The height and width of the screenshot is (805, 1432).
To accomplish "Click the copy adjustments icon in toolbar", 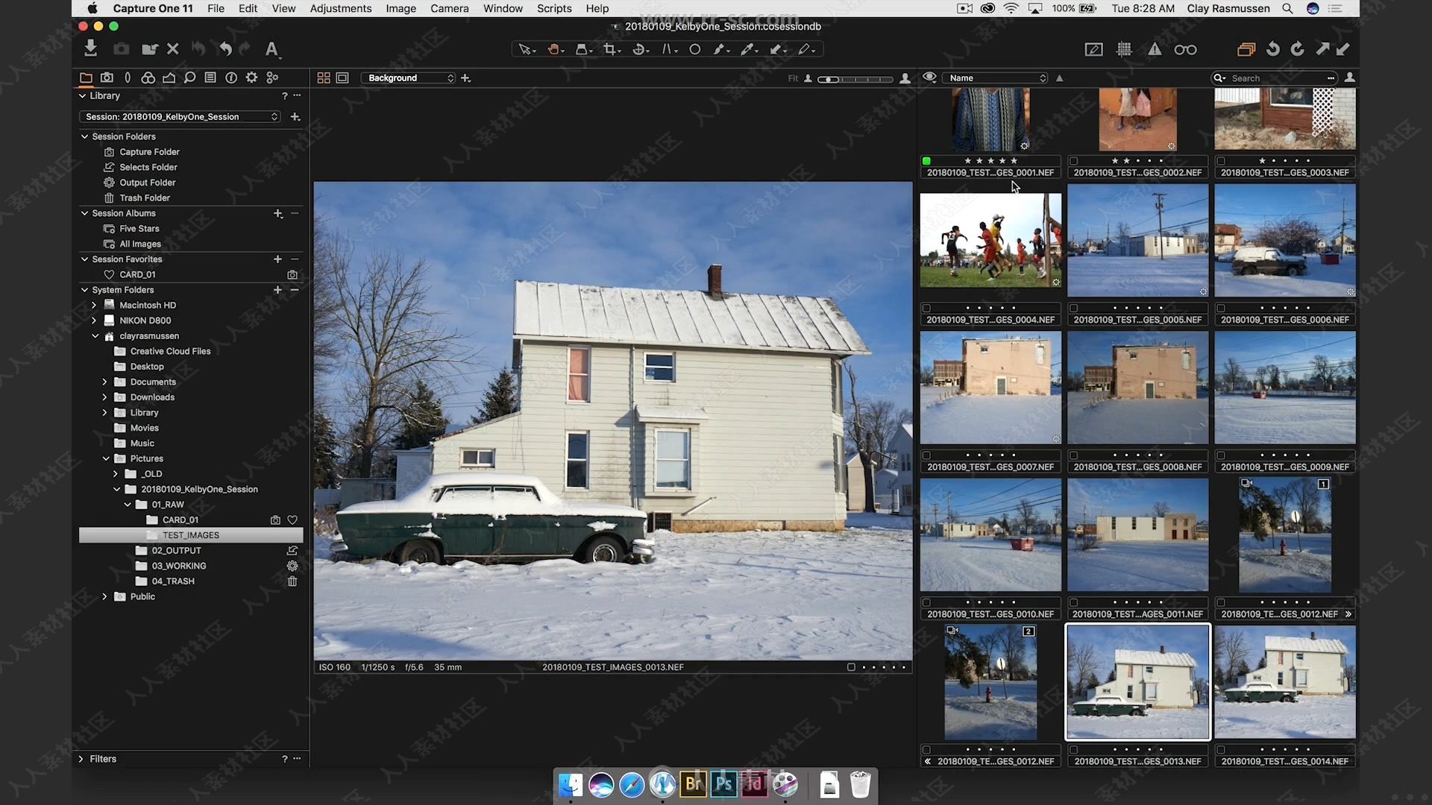I will pyautogui.click(x=1322, y=49).
